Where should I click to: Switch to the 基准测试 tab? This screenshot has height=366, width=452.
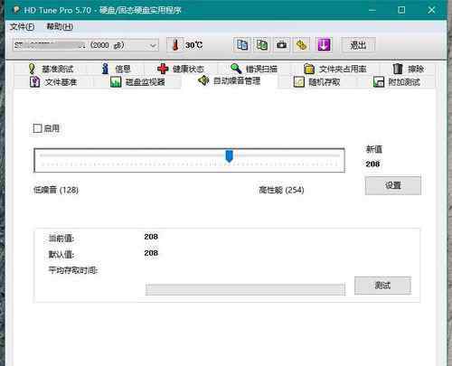tap(51, 69)
